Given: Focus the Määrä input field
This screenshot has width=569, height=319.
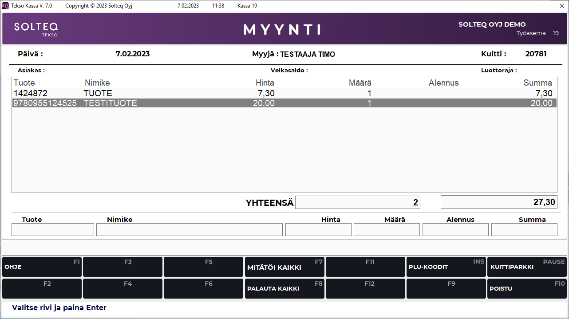Looking at the screenshot, I should point(387,229).
